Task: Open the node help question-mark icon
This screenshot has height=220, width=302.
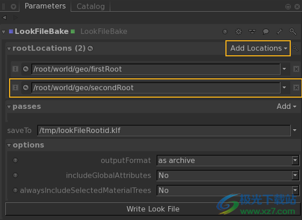Action: click(225, 32)
